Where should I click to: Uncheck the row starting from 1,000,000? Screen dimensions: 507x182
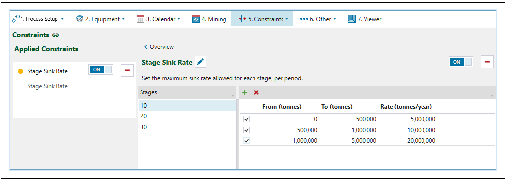click(247, 140)
